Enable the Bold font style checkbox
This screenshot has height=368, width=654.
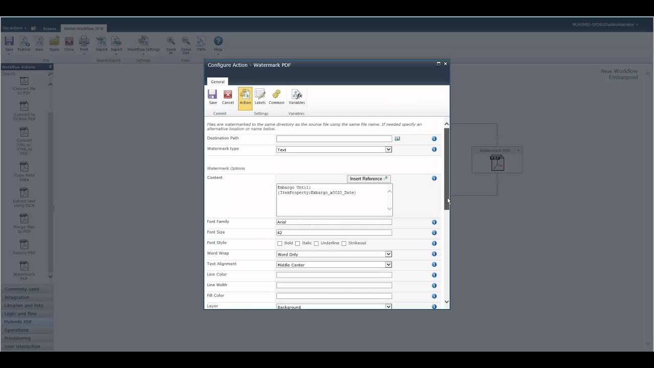coord(279,243)
